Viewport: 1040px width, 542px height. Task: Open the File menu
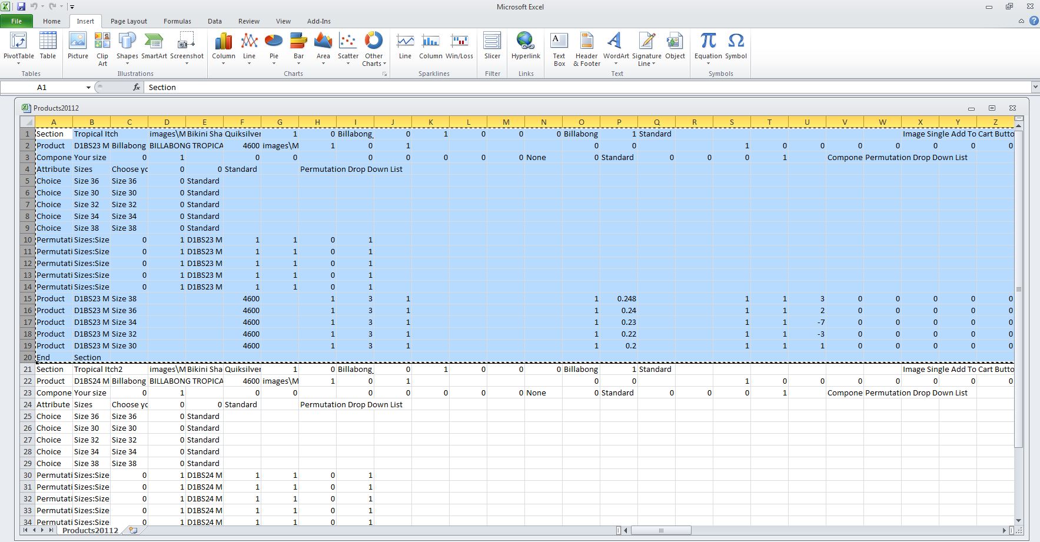click(16, 21)
